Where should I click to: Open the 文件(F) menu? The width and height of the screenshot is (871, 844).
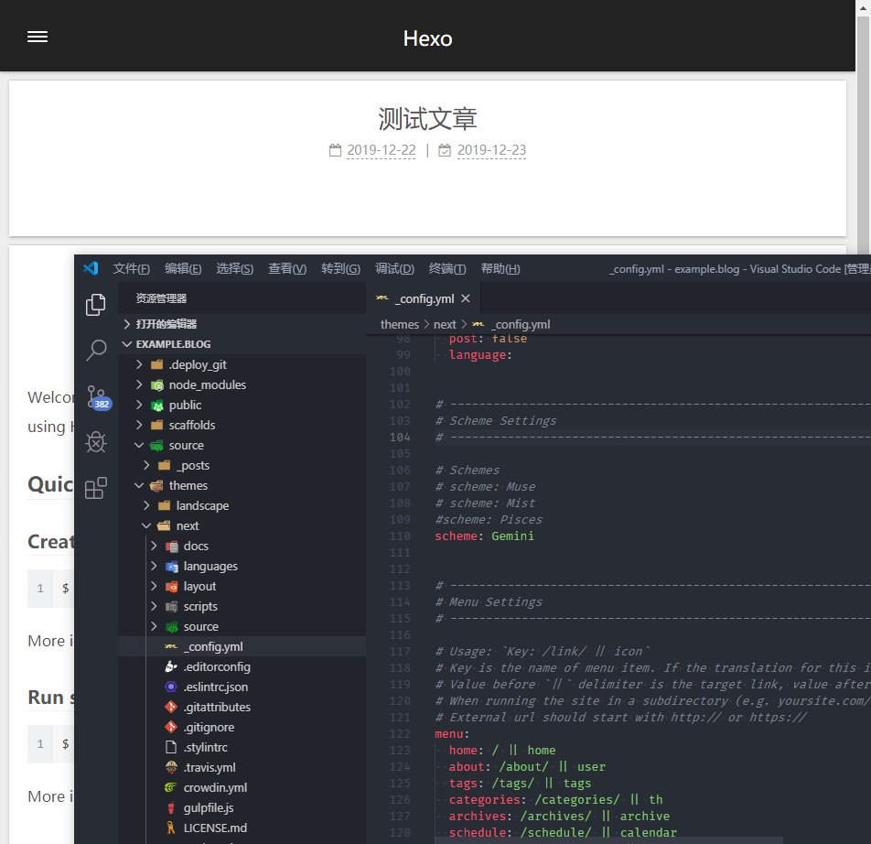point(131,268)
